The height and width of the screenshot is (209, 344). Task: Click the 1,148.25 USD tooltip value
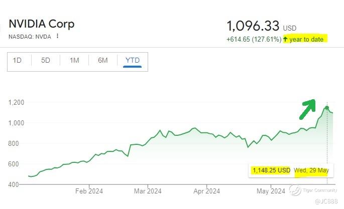[x=271, y=170]
